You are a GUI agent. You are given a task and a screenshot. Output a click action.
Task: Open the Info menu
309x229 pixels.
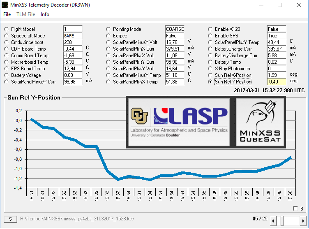pos(45,14)
